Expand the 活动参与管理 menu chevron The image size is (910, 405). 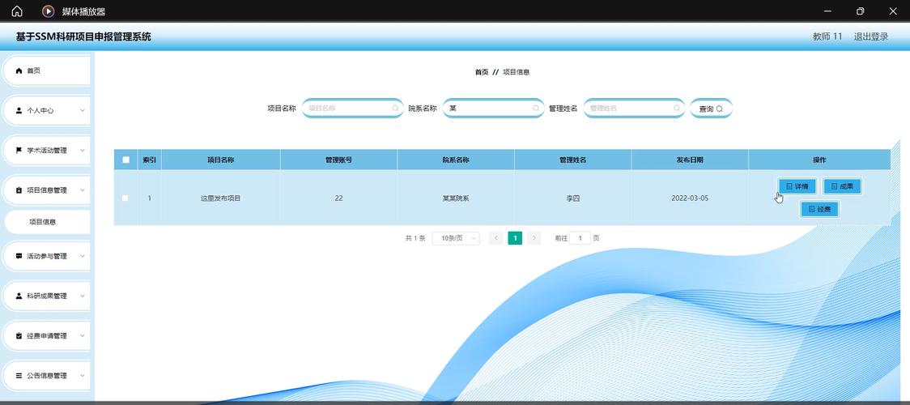coord(83,256)
